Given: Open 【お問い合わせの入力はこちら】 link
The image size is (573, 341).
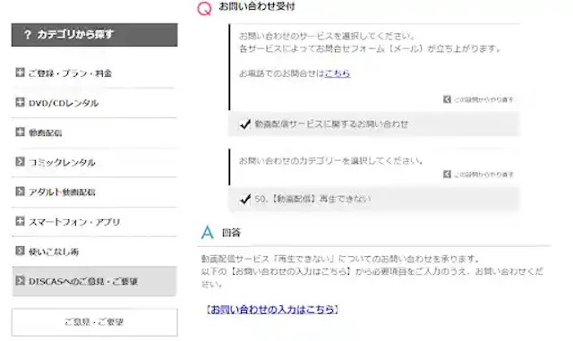Looking at the screenshot, I should pyautogui.click(x=272, y=310).
